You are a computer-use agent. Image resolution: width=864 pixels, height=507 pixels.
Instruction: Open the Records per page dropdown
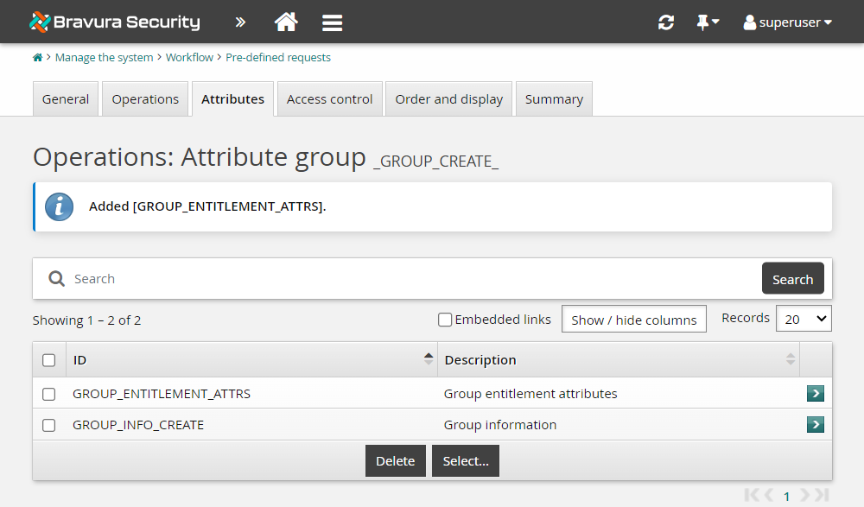click(x=804, y=319)
